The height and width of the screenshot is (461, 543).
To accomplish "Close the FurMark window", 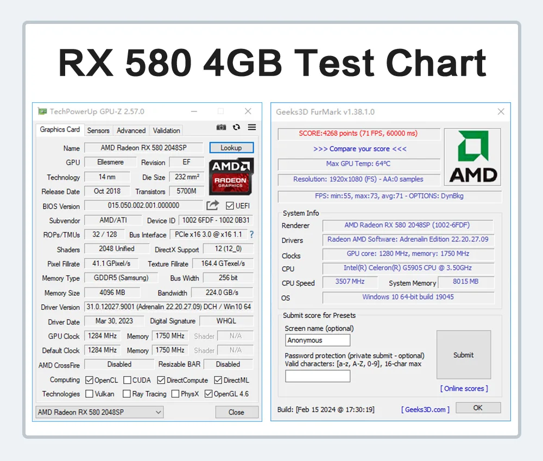I will click(x=501, y=111).
